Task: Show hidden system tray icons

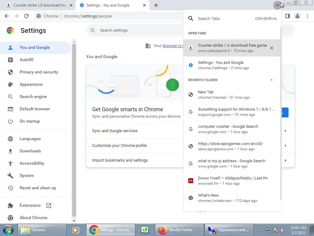Action: tap(261, 230)
